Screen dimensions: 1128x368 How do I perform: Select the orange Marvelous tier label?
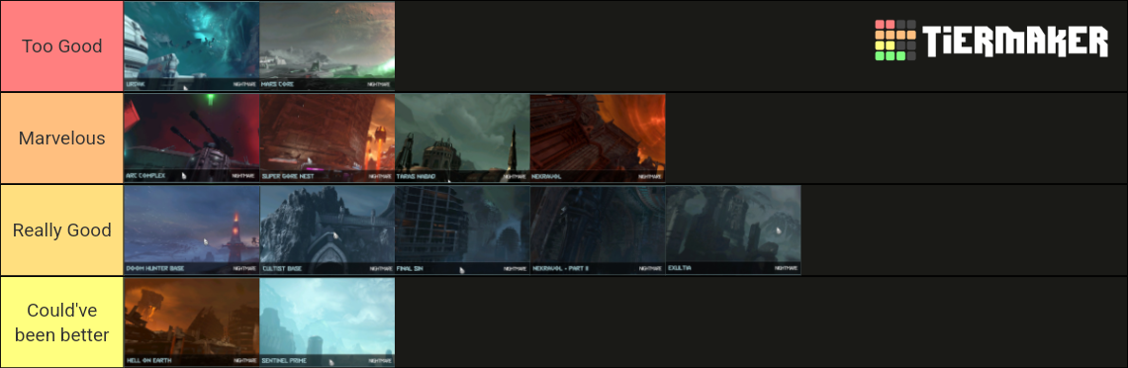pyautogui.click(x=62, y=138)
